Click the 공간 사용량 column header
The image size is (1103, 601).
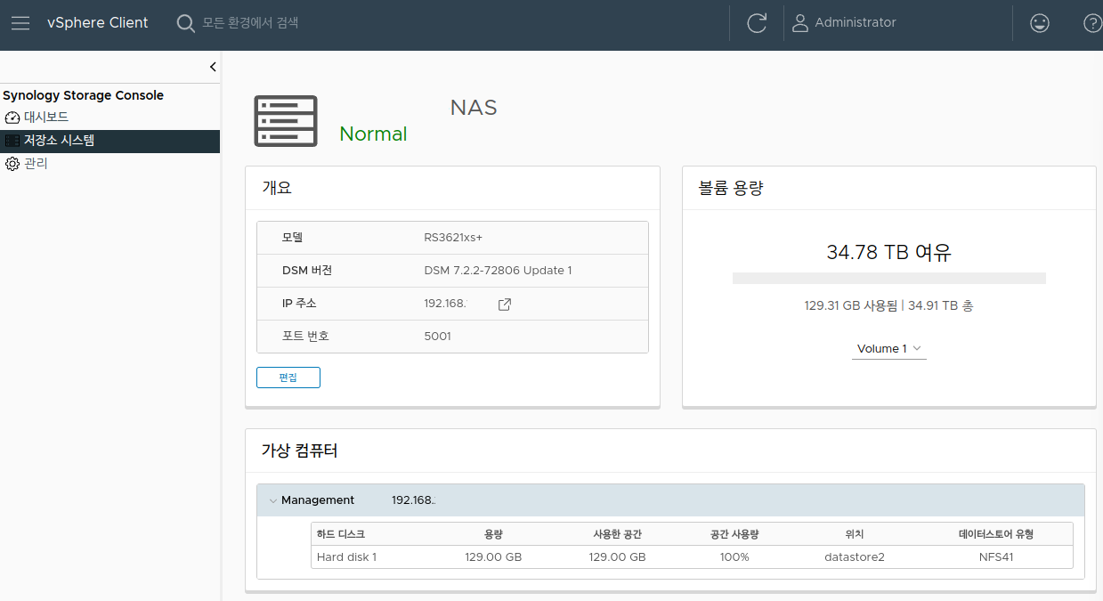pyautogui.click(x=734, y=534)
